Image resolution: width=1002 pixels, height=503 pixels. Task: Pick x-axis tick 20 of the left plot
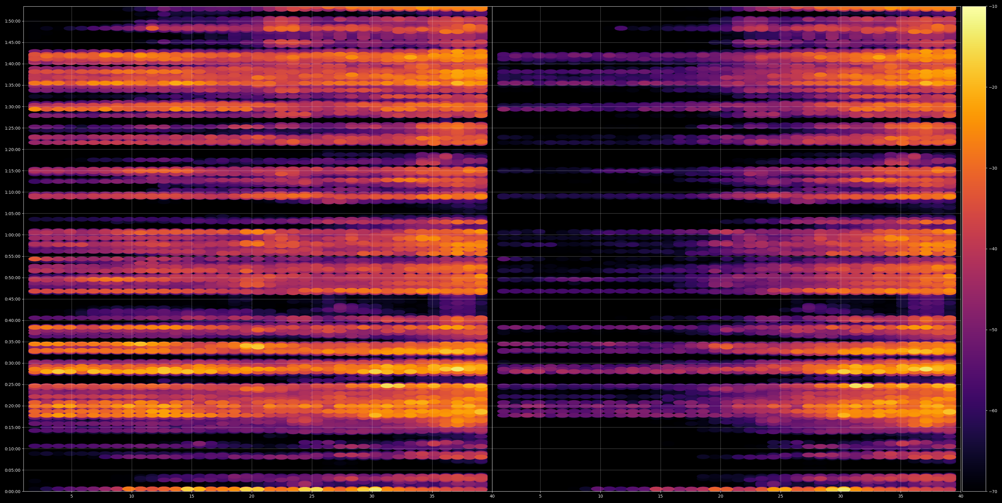tap(252, 496)
